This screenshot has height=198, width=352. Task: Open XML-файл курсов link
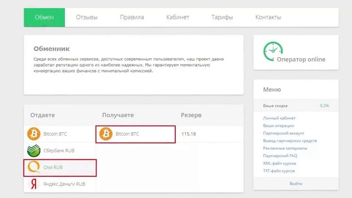click(x=279, y=163)
